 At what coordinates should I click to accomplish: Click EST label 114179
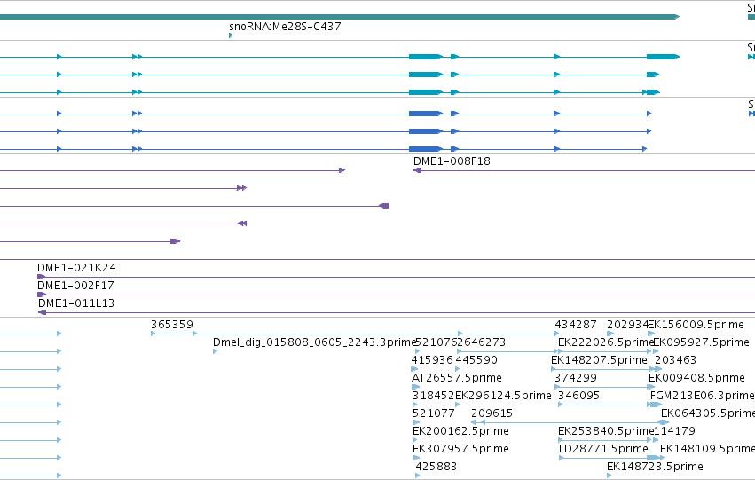coord(674,431)
